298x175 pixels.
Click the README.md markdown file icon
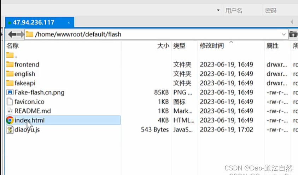(10, 111)
